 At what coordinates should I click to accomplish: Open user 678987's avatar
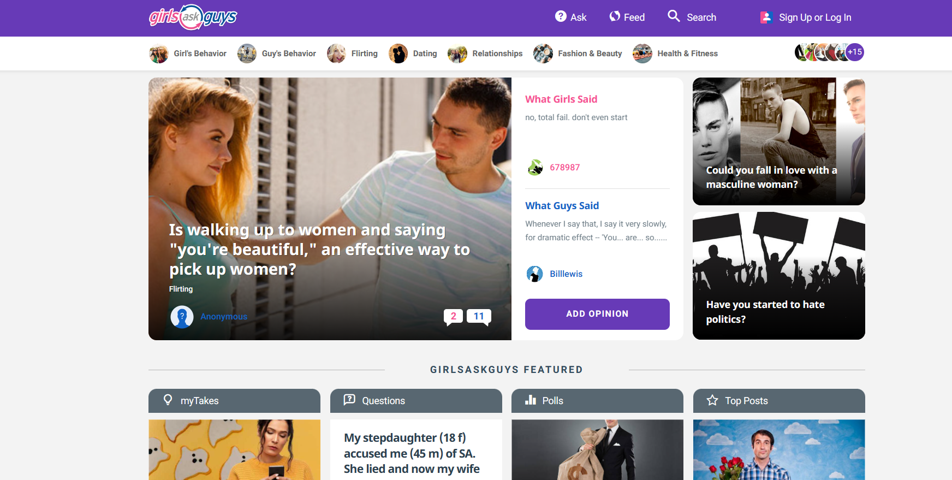click(535, 167)
